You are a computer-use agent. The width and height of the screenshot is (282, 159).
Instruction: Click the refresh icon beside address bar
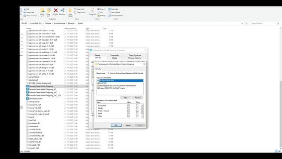(x=247, y=23)
